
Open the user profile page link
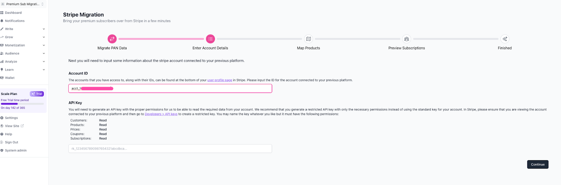[x=219, y=80]
